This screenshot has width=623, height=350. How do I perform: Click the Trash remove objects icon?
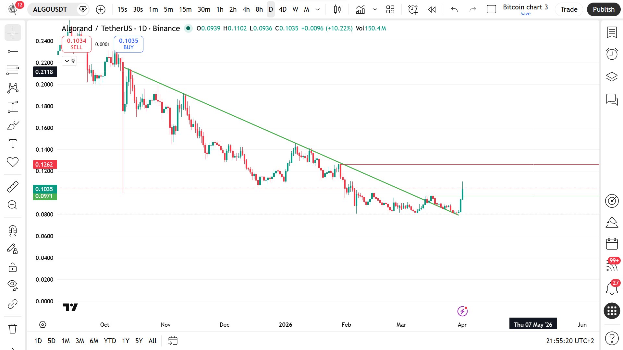click(13, 328)
